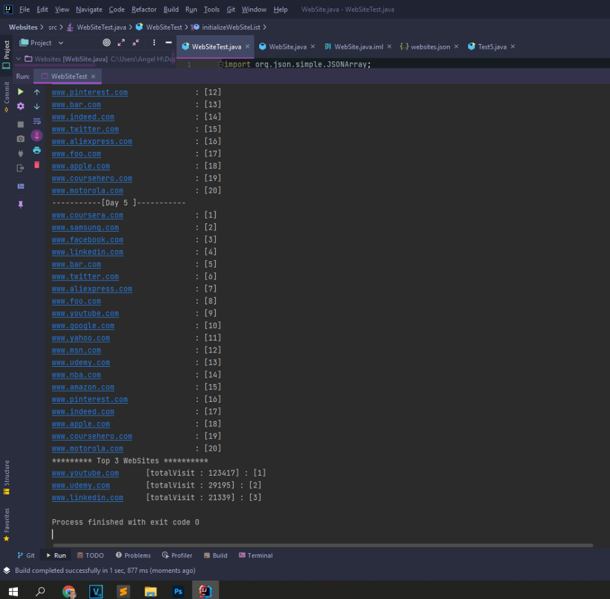Open the Build tool window
The image size is (610, 599).
[x=216, y=556]
